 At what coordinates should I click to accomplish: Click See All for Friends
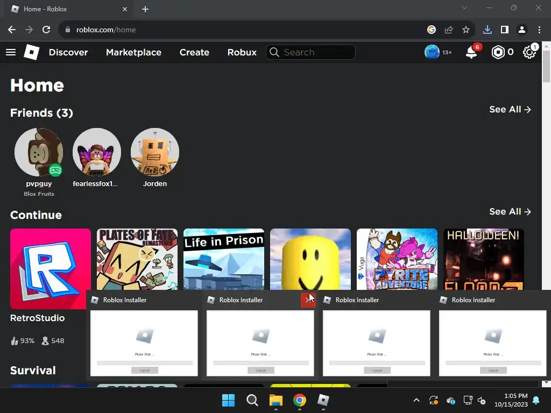(510, 110)
